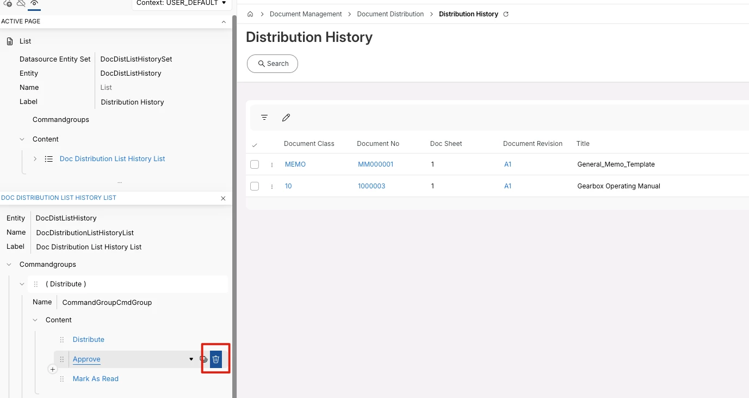The image size is (749, 398).
Task: Click the pencil edit icon above the table
Action: pyautogui.click(x=286, y=118)
